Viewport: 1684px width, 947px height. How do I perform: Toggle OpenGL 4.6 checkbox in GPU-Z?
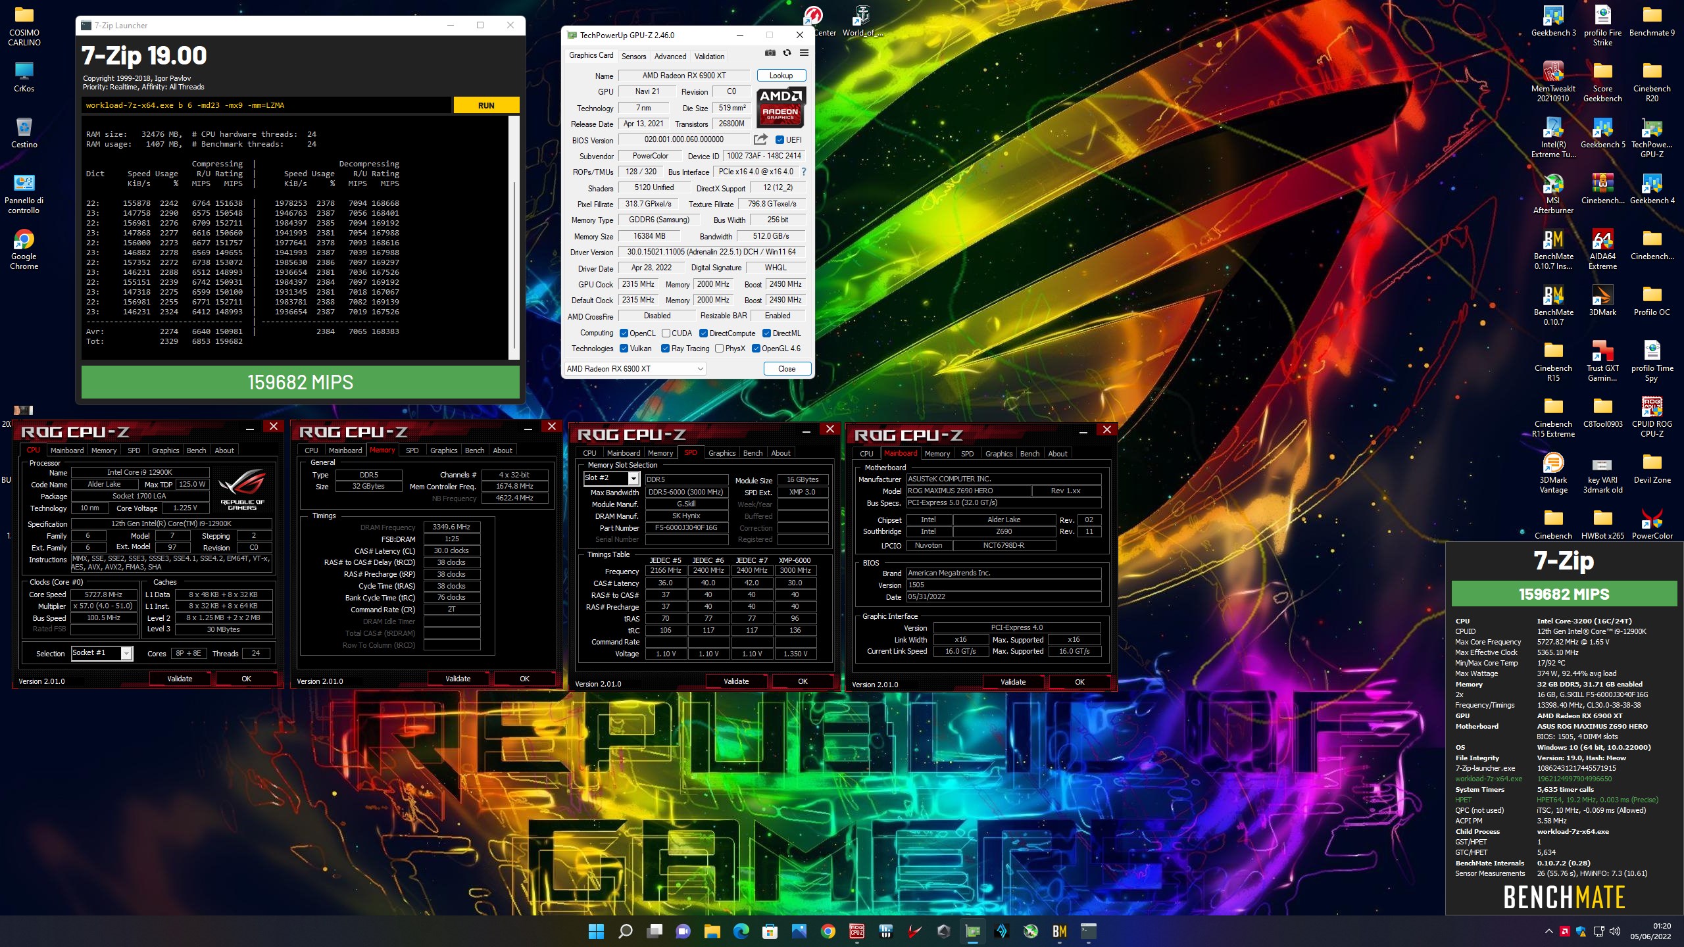coord(756,349)
